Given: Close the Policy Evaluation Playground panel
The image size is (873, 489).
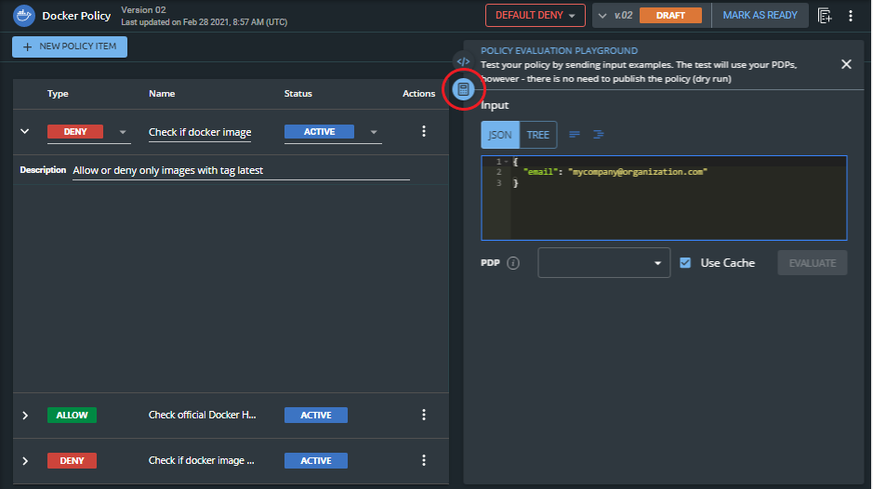Looking at the screenshot, I should tap(846, 64).
